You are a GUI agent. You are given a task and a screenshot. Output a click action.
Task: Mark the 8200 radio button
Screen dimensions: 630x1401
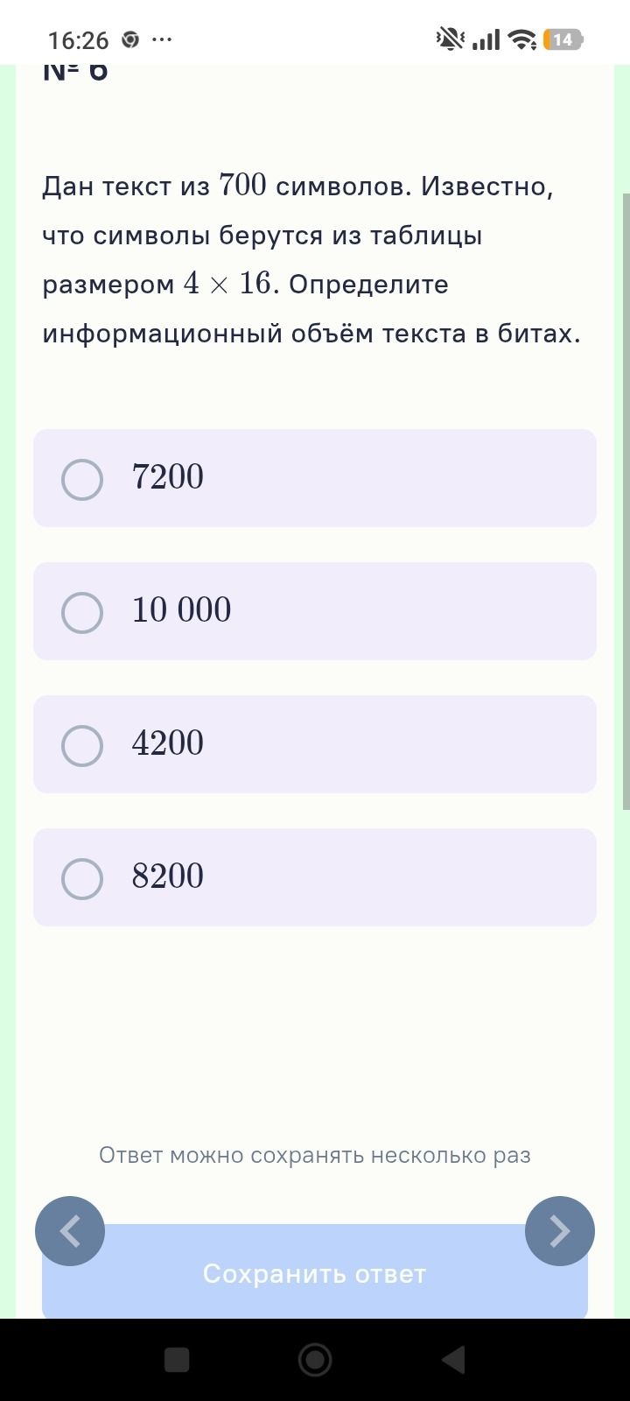(x=82, y=878)
